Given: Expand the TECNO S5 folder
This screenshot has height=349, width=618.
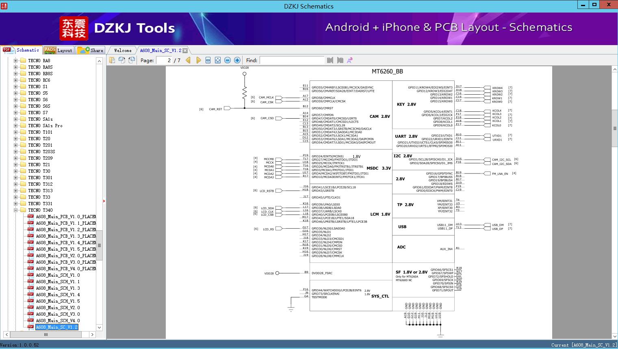Looking at the screenshot, I should click(15, 93).
